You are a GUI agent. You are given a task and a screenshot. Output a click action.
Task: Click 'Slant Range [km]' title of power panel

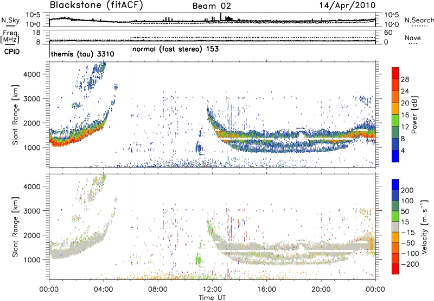pos(15,115)
